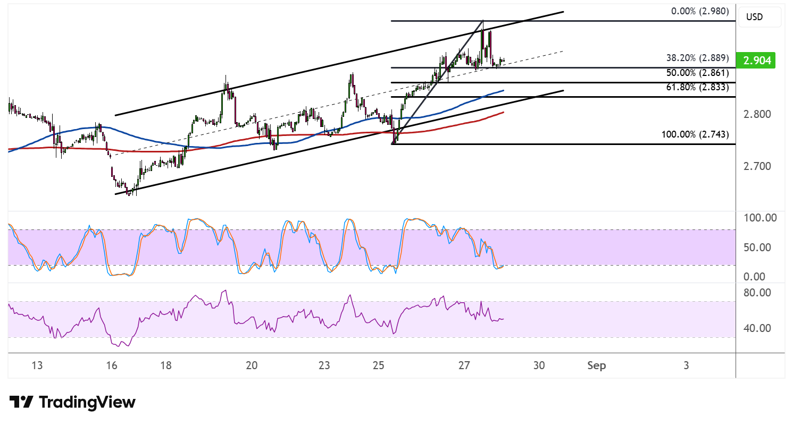
Task: Open the TradingView logo link
Action: click(x=72, y=402)
